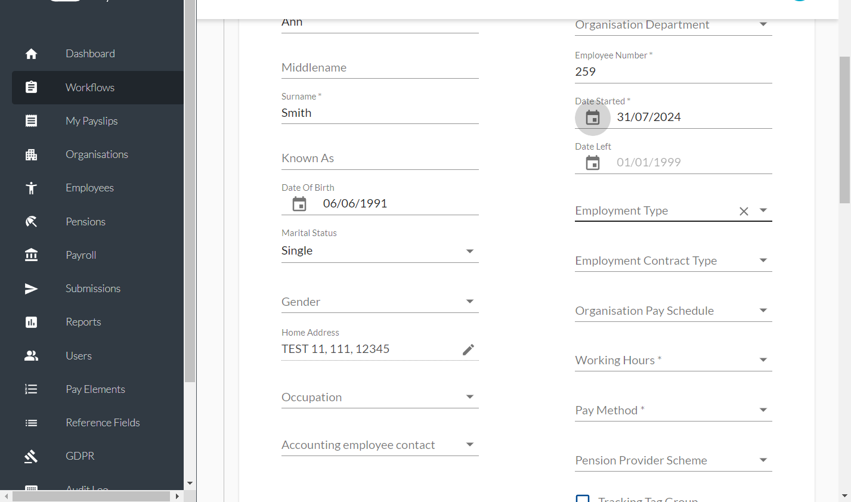851x502 pixels.
Task: Click the GDPR gavel icon
Action: click(32, 456)
